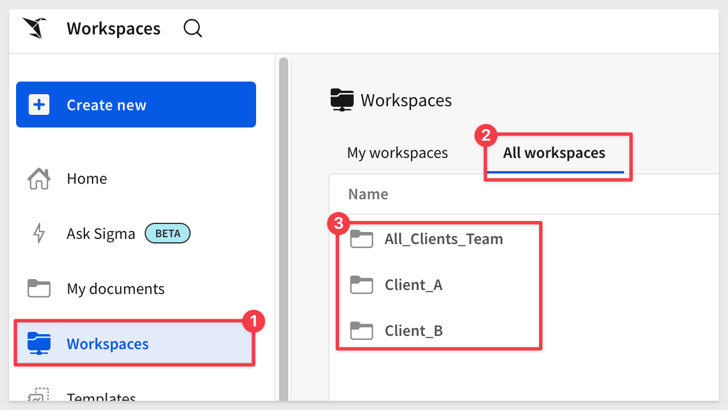Open the Client_A workspace
728x410 pixels.
click(413, 285)
